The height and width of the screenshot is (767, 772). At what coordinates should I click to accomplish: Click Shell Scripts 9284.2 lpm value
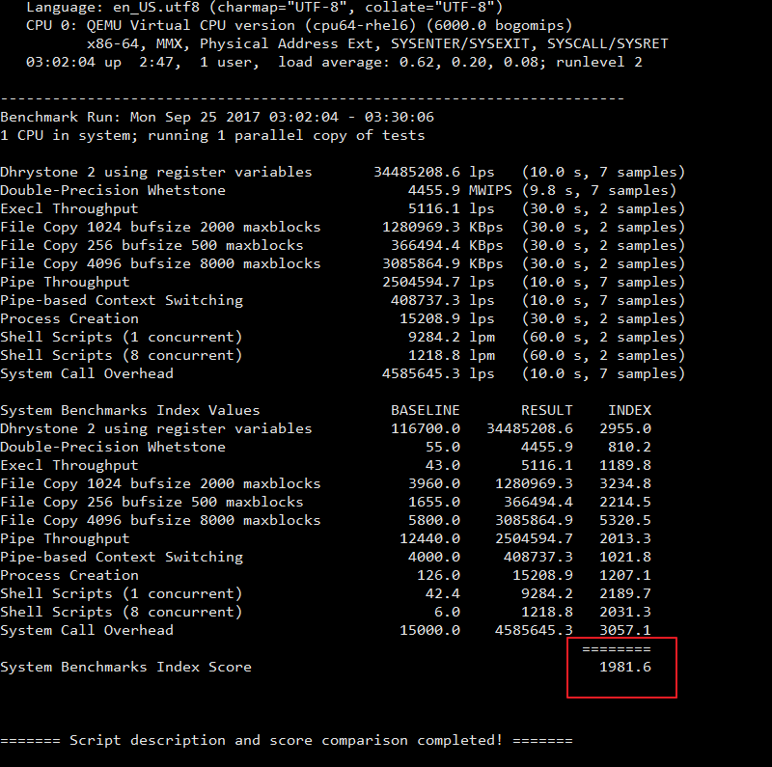[x=452, y=337]
